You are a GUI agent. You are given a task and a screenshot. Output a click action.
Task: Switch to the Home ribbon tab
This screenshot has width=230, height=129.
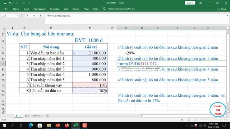click(16, 9)
